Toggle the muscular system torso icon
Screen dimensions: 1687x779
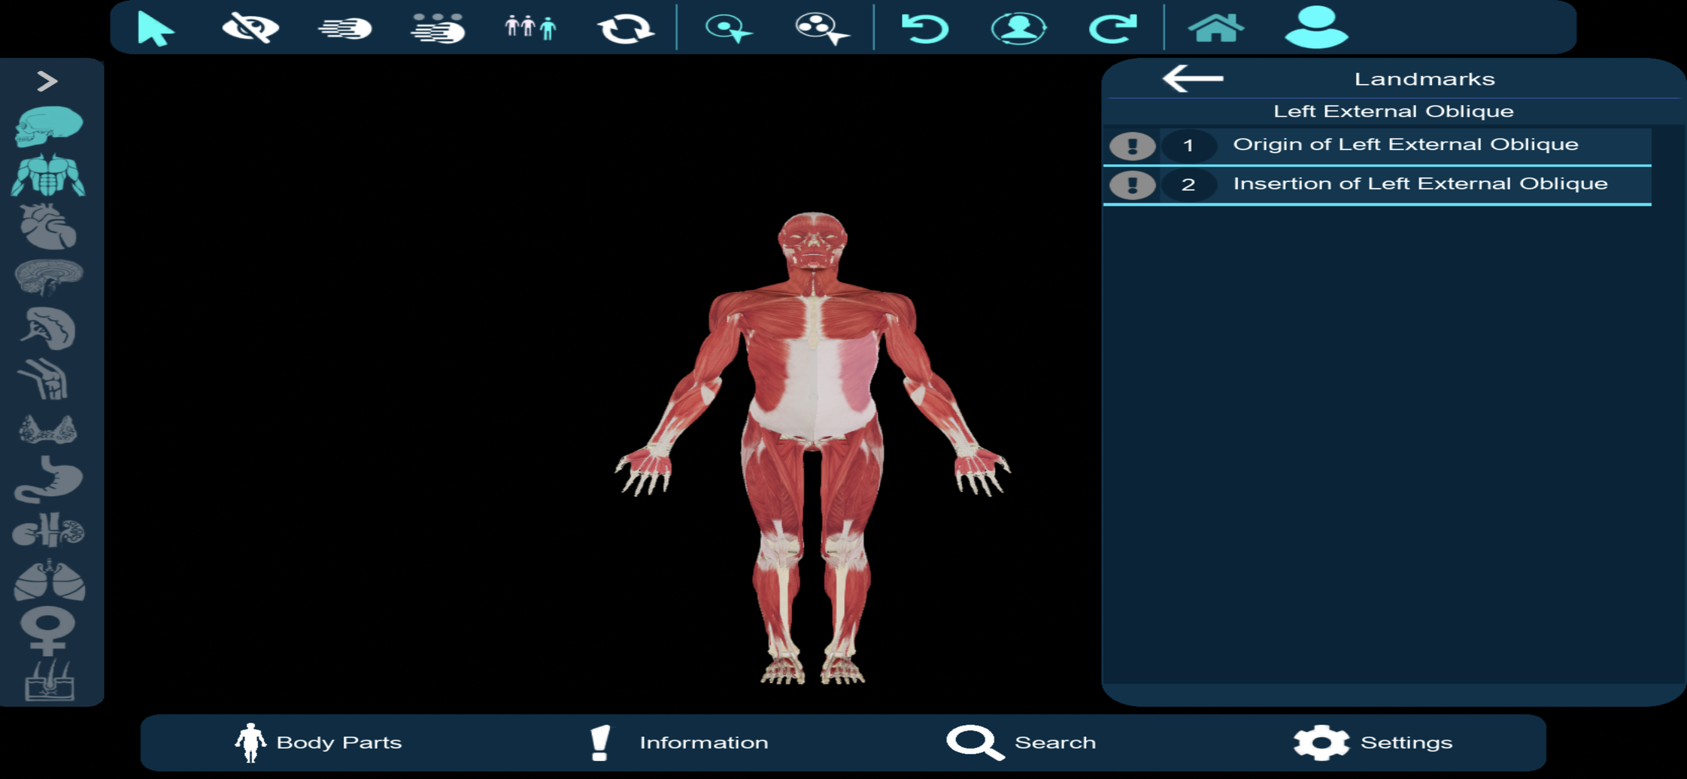coord(48,176)
